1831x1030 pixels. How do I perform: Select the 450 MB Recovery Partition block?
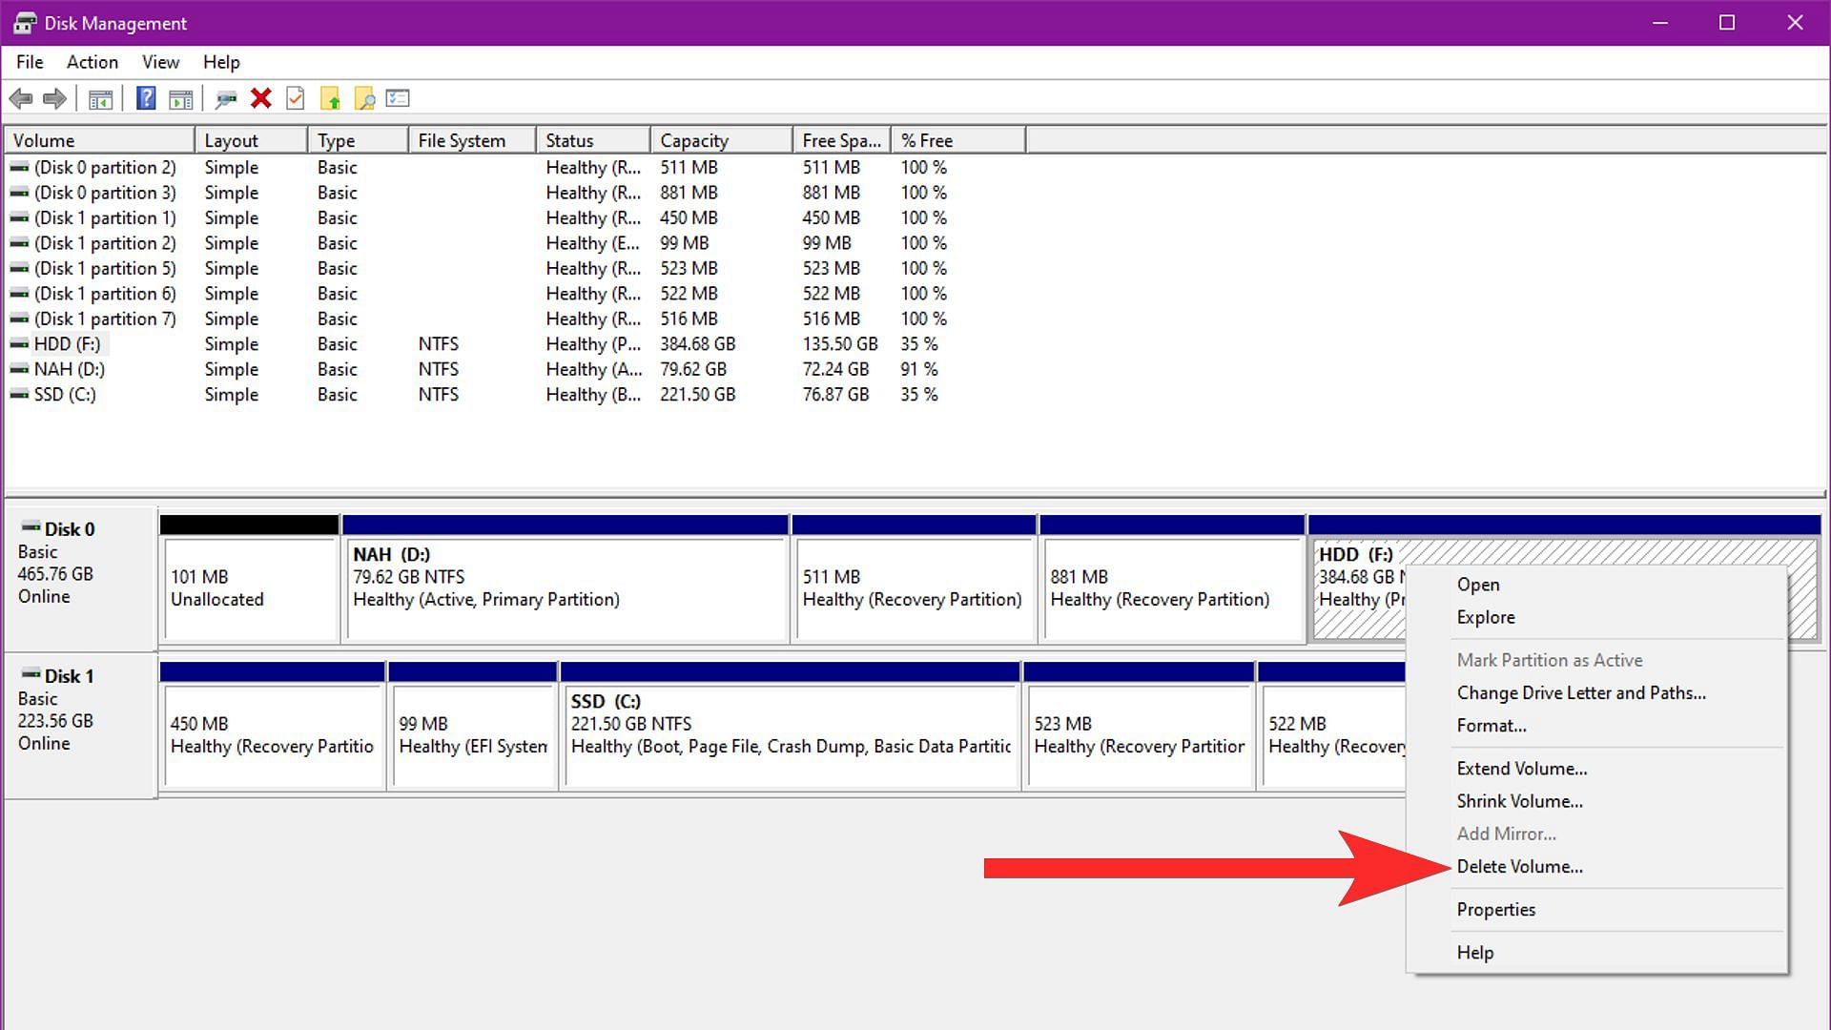[273, 726]
